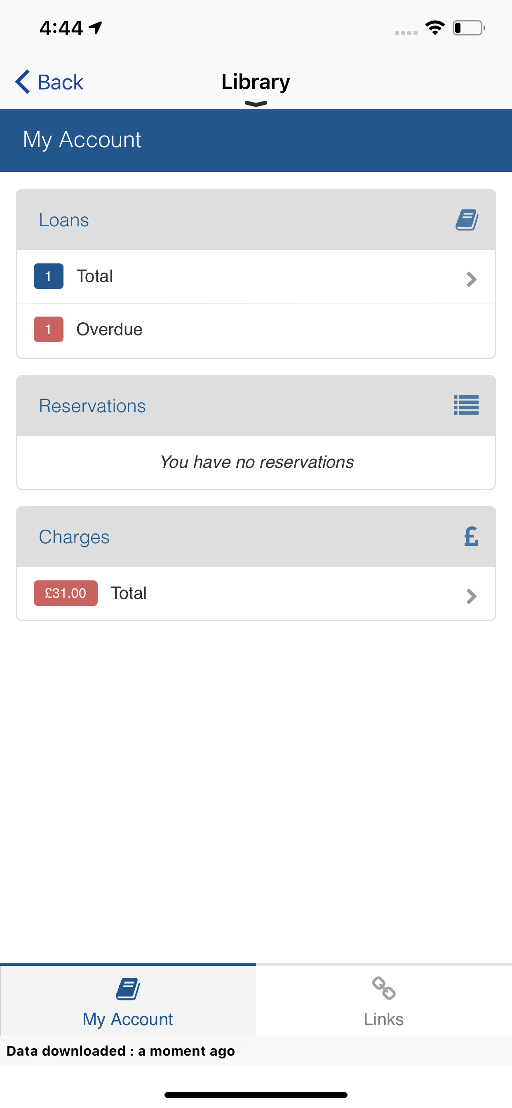Expand the Loans Total row chevron
Viewport: 512px width, 1108px height.
pyautogui.click(x=472, y=279)
